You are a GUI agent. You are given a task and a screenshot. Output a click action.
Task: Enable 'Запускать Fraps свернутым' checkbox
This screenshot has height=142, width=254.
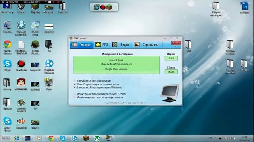75,81
